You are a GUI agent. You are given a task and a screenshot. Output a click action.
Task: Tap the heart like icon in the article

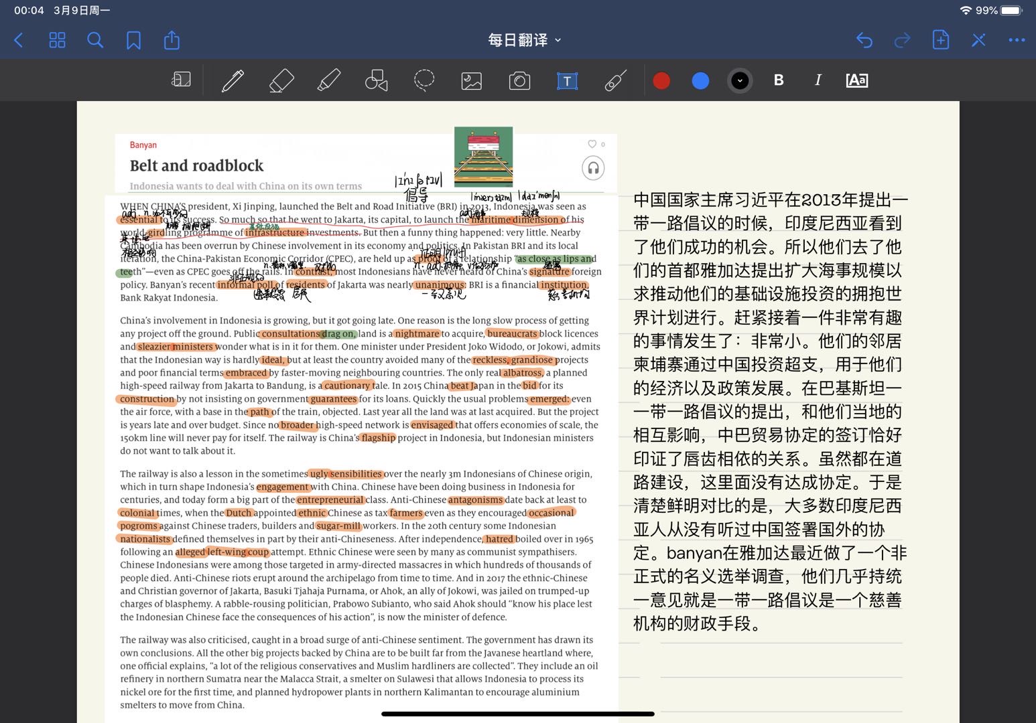pos(592,144)
